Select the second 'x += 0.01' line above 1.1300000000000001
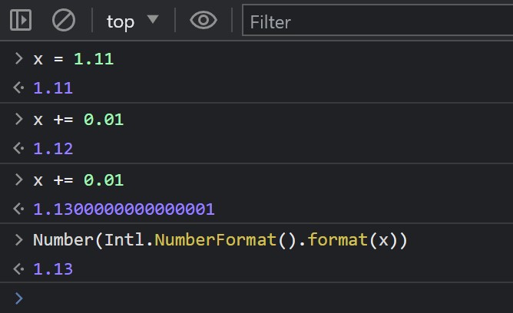 pyautogui.click(x=78, y=180)
